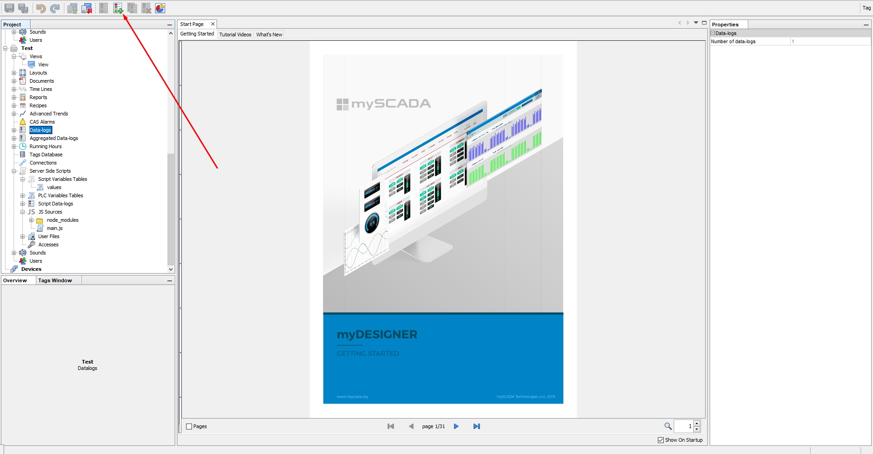Screen dimensions: 873x454
Task: Click the CAS Alarms bell icon
Action: (x=23, y=122)
